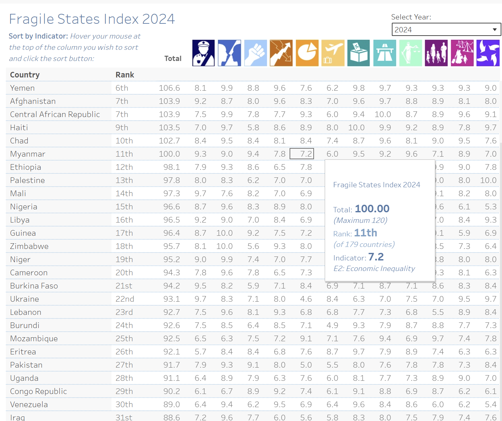Select the Human Rights justice scales icon
The image size is (502, 421).
pos(410,53)
